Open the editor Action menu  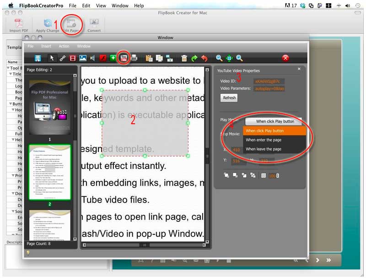[x=64, y=46]
